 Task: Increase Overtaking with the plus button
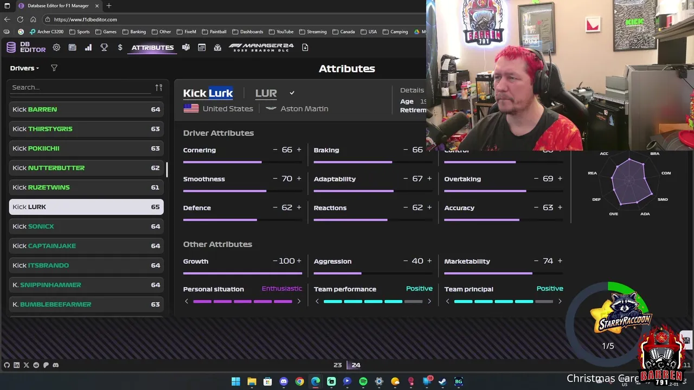point(560,178)
